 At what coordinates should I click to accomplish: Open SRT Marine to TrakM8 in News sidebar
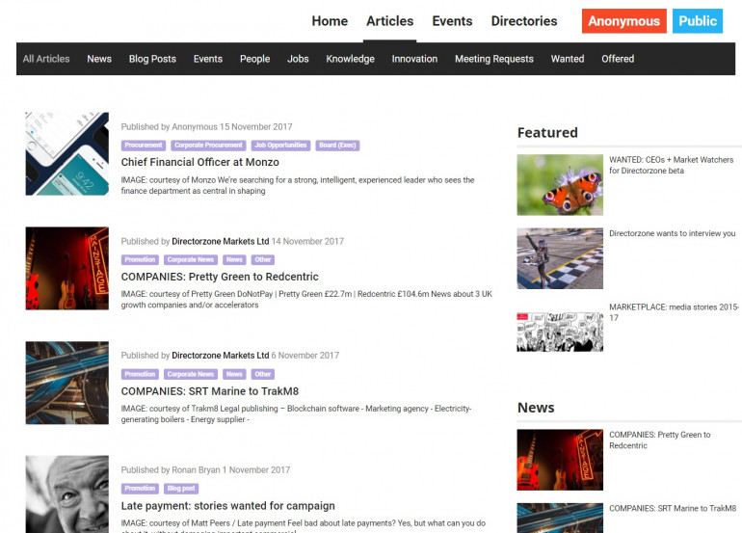click(673, 508)
